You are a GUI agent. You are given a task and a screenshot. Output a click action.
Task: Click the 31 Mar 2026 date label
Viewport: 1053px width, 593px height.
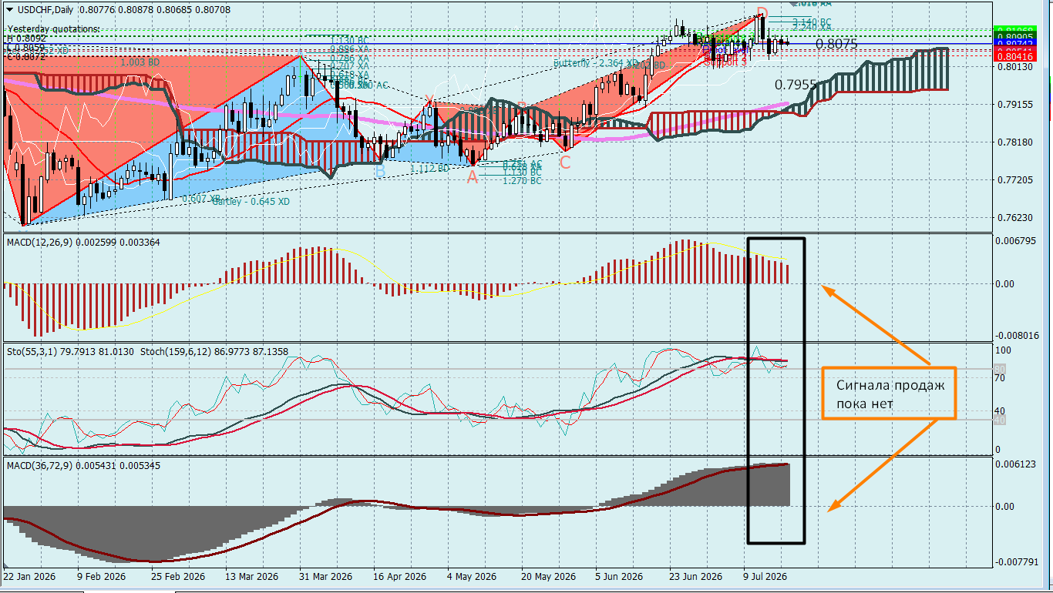tap(326, 577)
